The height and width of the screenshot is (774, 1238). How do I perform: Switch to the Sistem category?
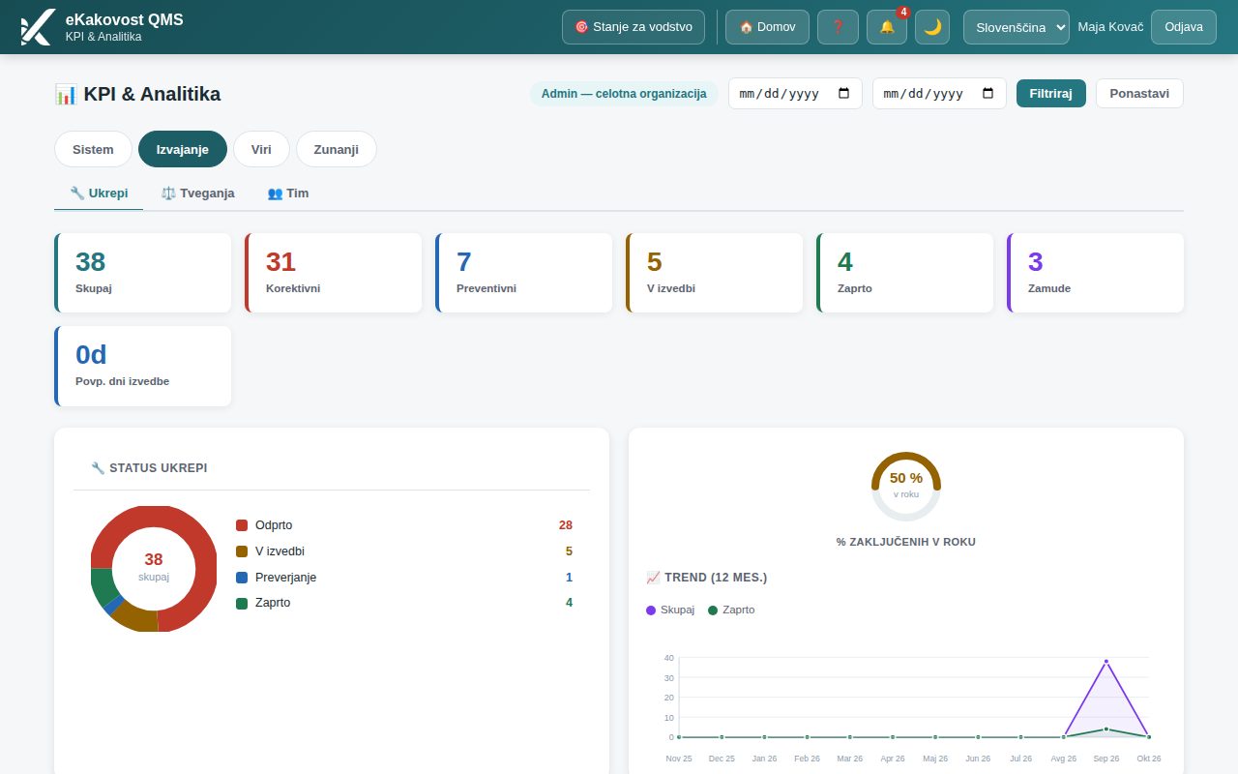tap(93, 149)
